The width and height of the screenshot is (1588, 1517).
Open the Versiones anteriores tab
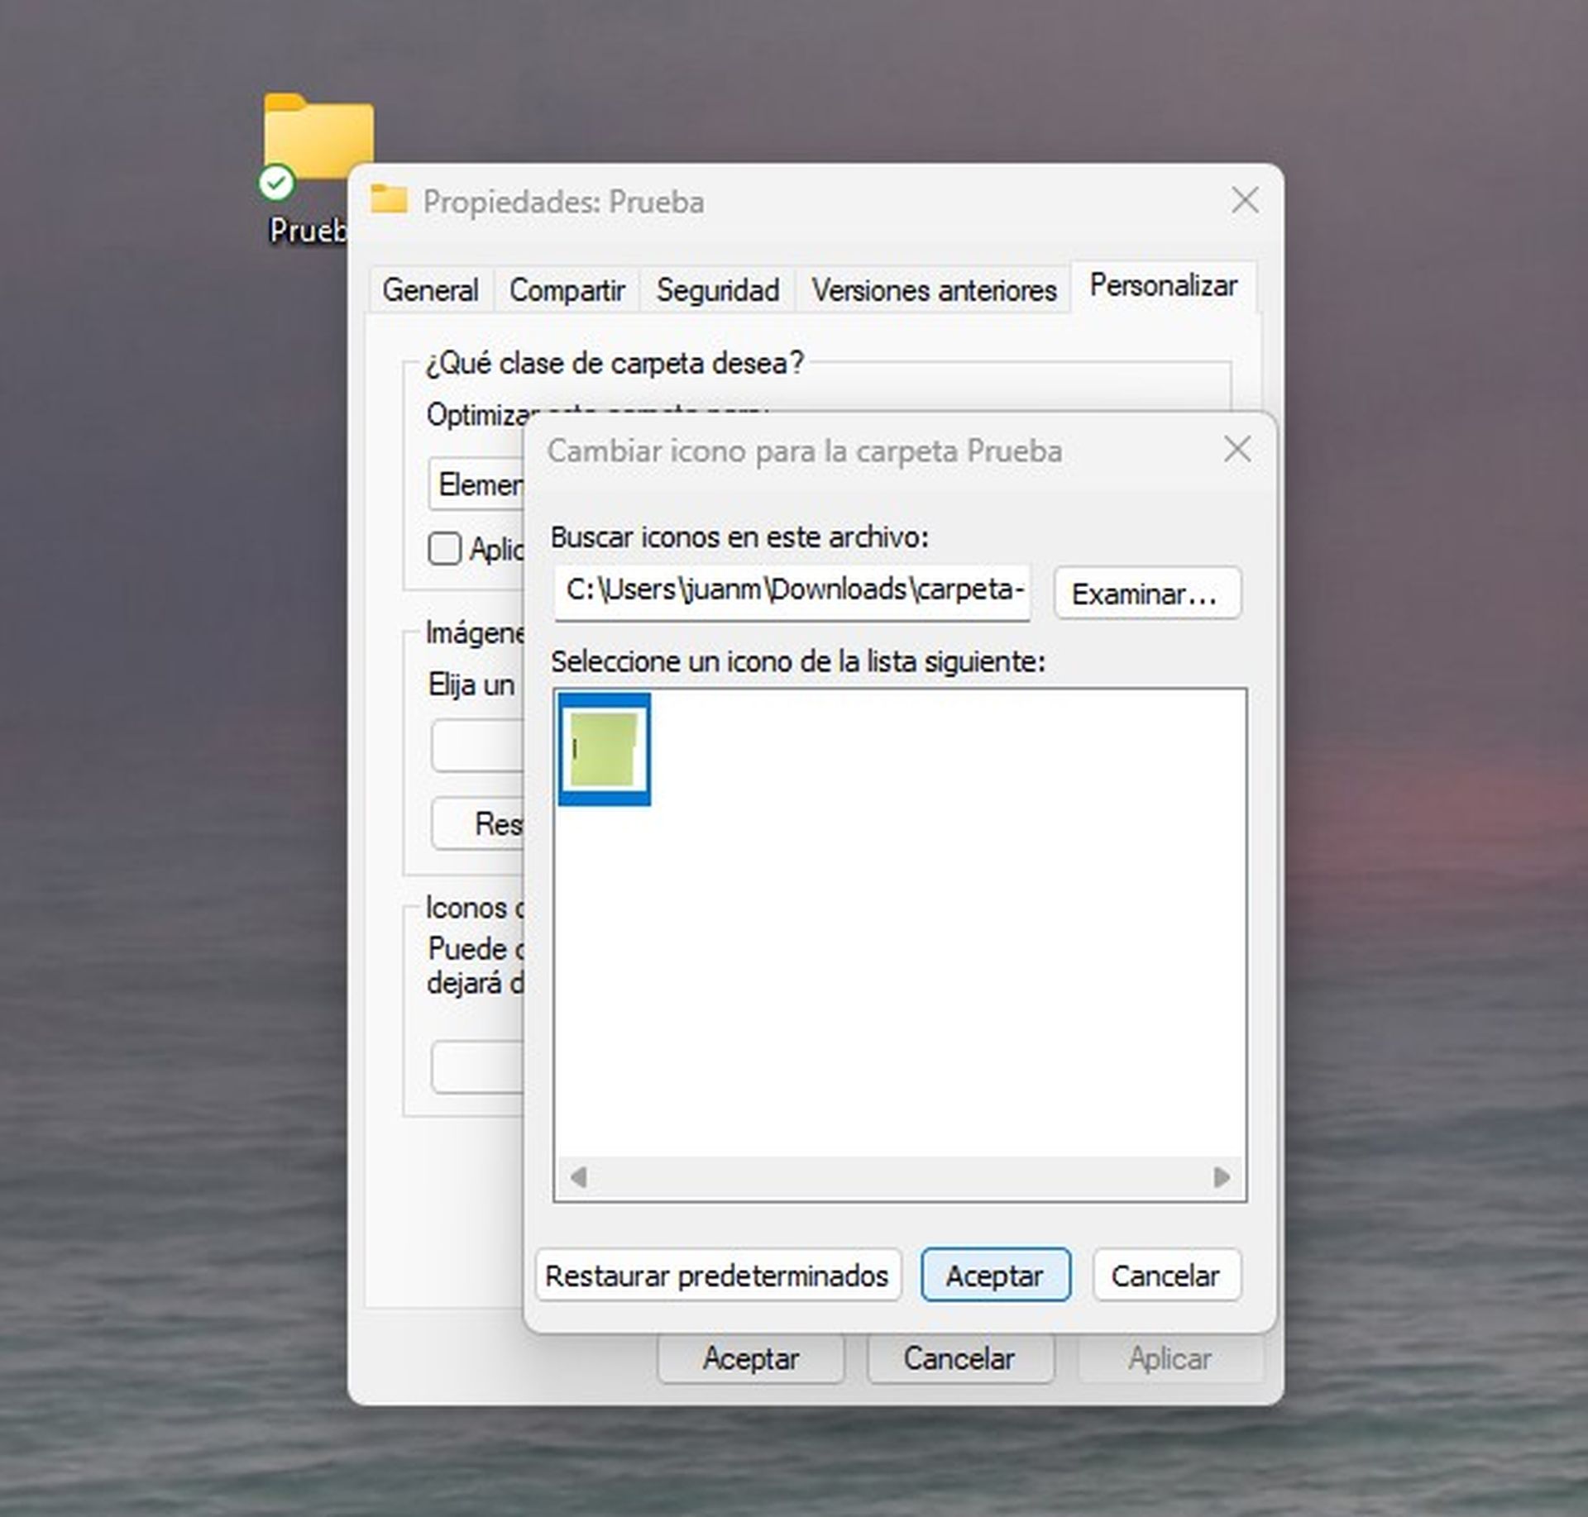point(933,289)
